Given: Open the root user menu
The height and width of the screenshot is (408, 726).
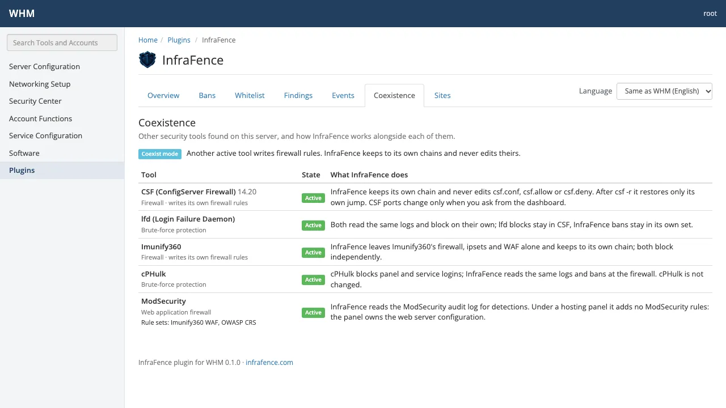Looking at the screenshot, I should (710, 14).
